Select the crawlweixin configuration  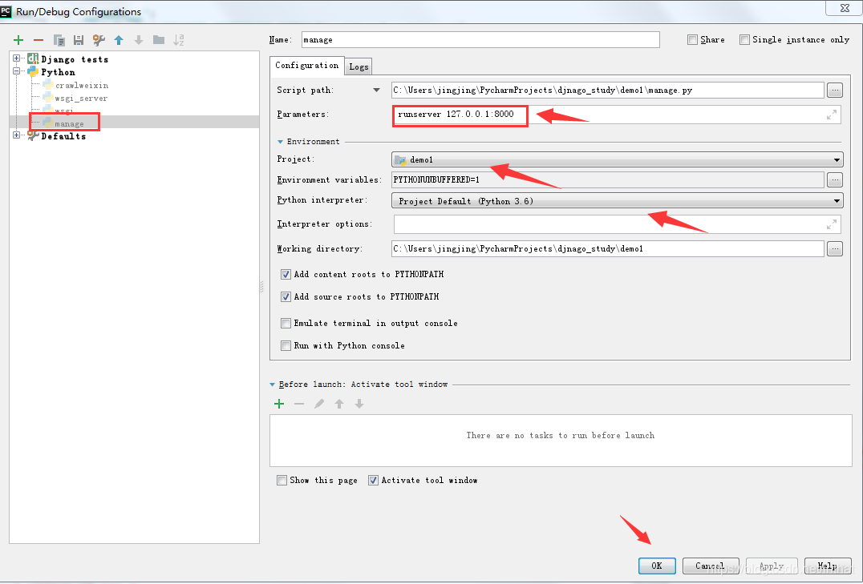tap(82, 85)
